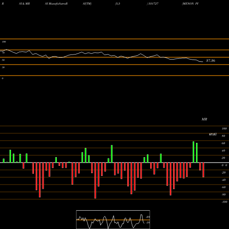Click the RSI axis label 50
229x229 pixels.
(3, 60)
